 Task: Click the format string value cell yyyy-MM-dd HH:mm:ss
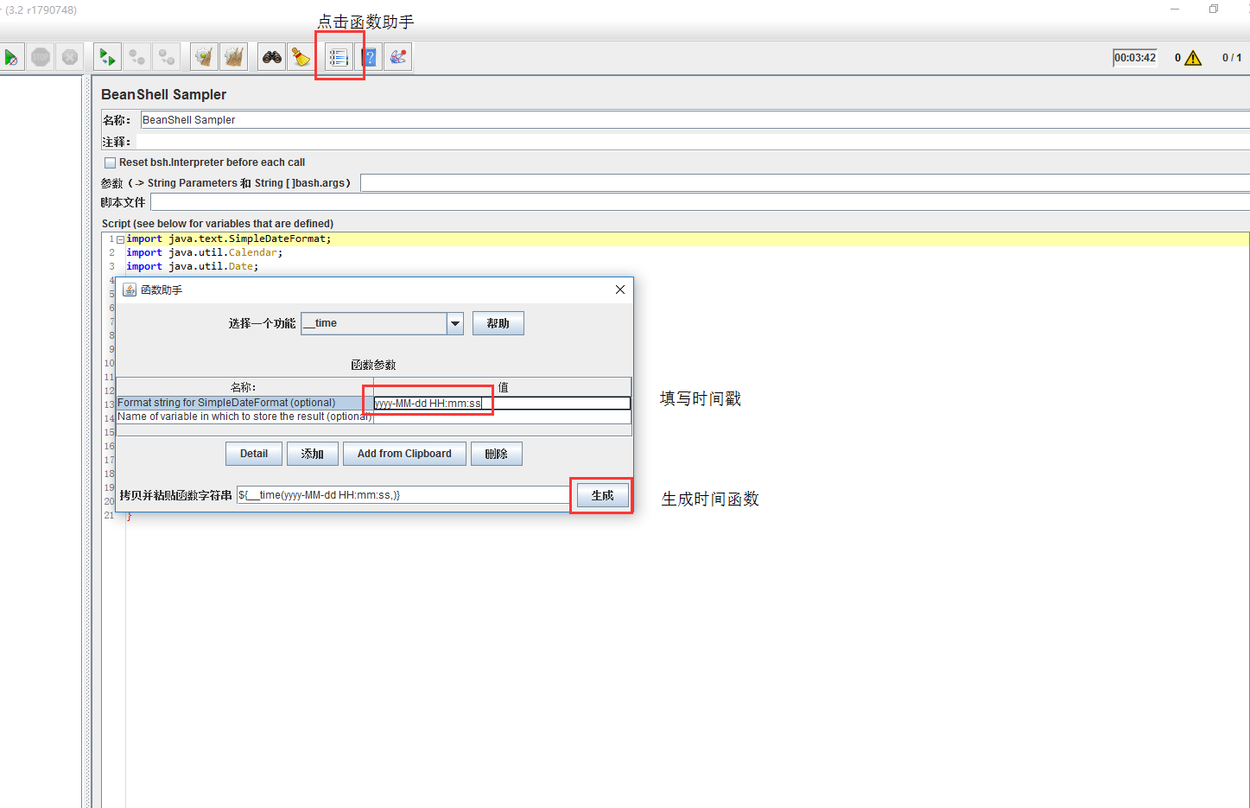coord(502,404)
